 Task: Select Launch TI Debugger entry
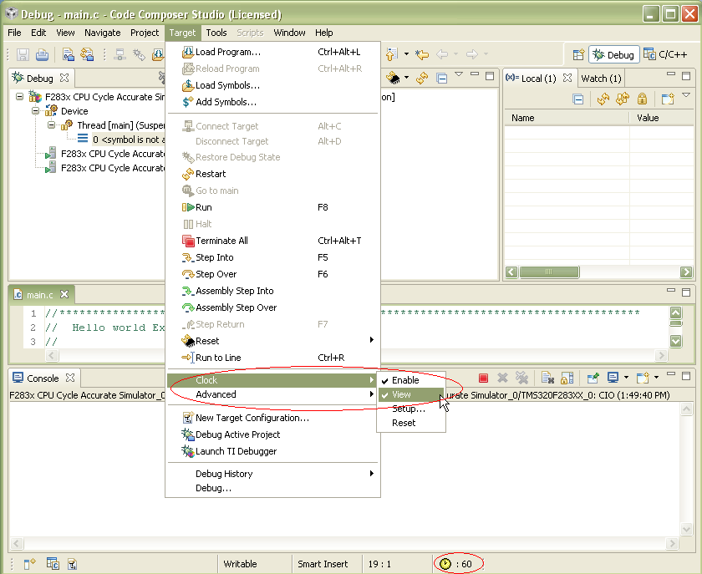tap(272, 451)
